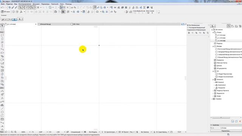Screen dimensions: 242x136
Task: Open the Файл menu
Action: [3, 4]
